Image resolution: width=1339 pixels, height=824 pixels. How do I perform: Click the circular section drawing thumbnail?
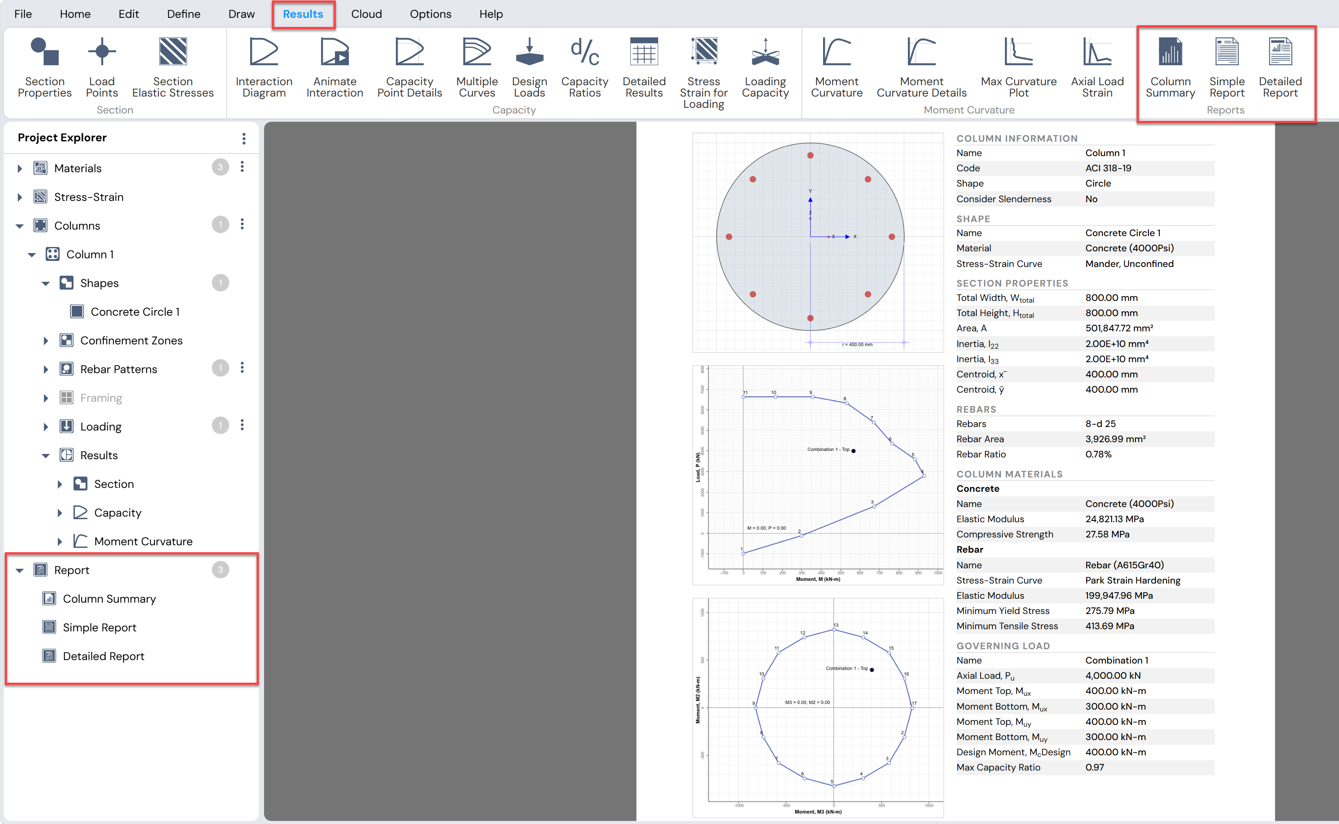point(818,243)
